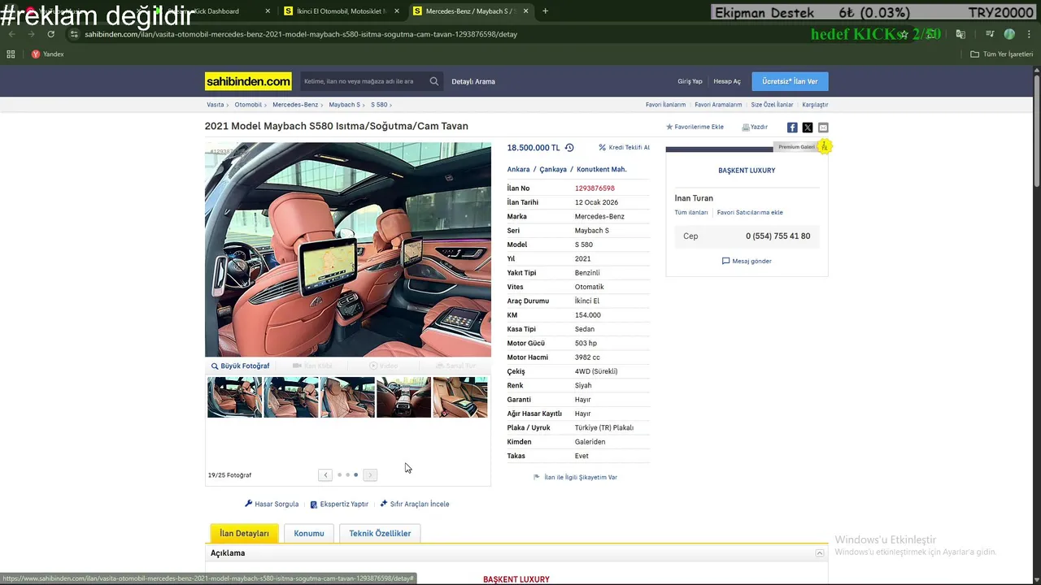Click Kredi Teklifi Al link
This screenshot has height=585, width=1041.
pyautogui.click(x=624, y=148)
